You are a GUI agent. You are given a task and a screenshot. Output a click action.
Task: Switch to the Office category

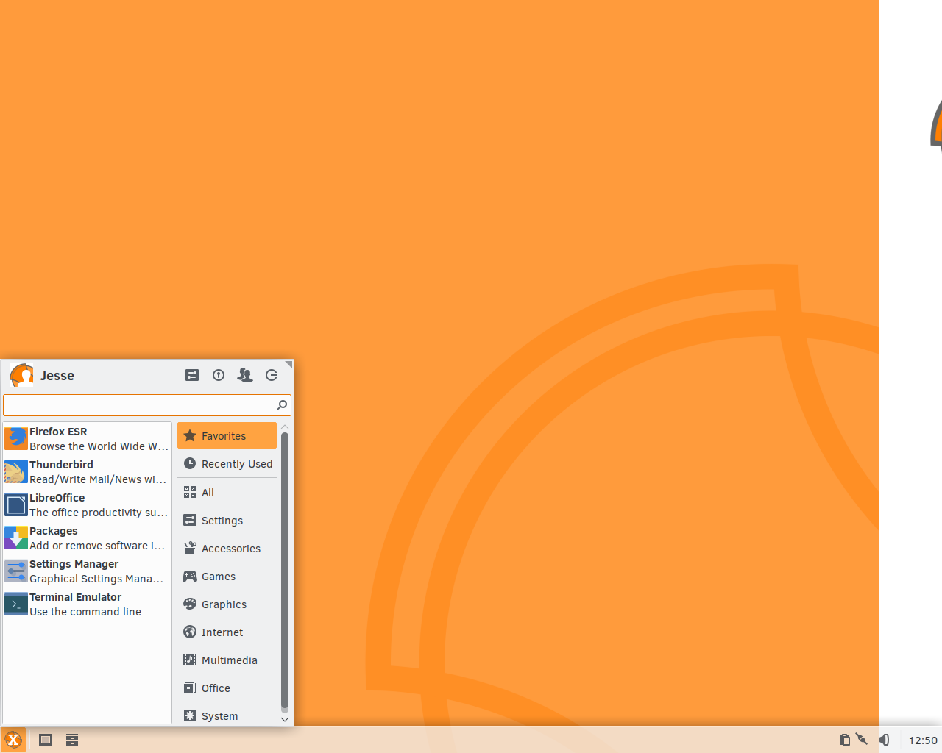point(227,688)
